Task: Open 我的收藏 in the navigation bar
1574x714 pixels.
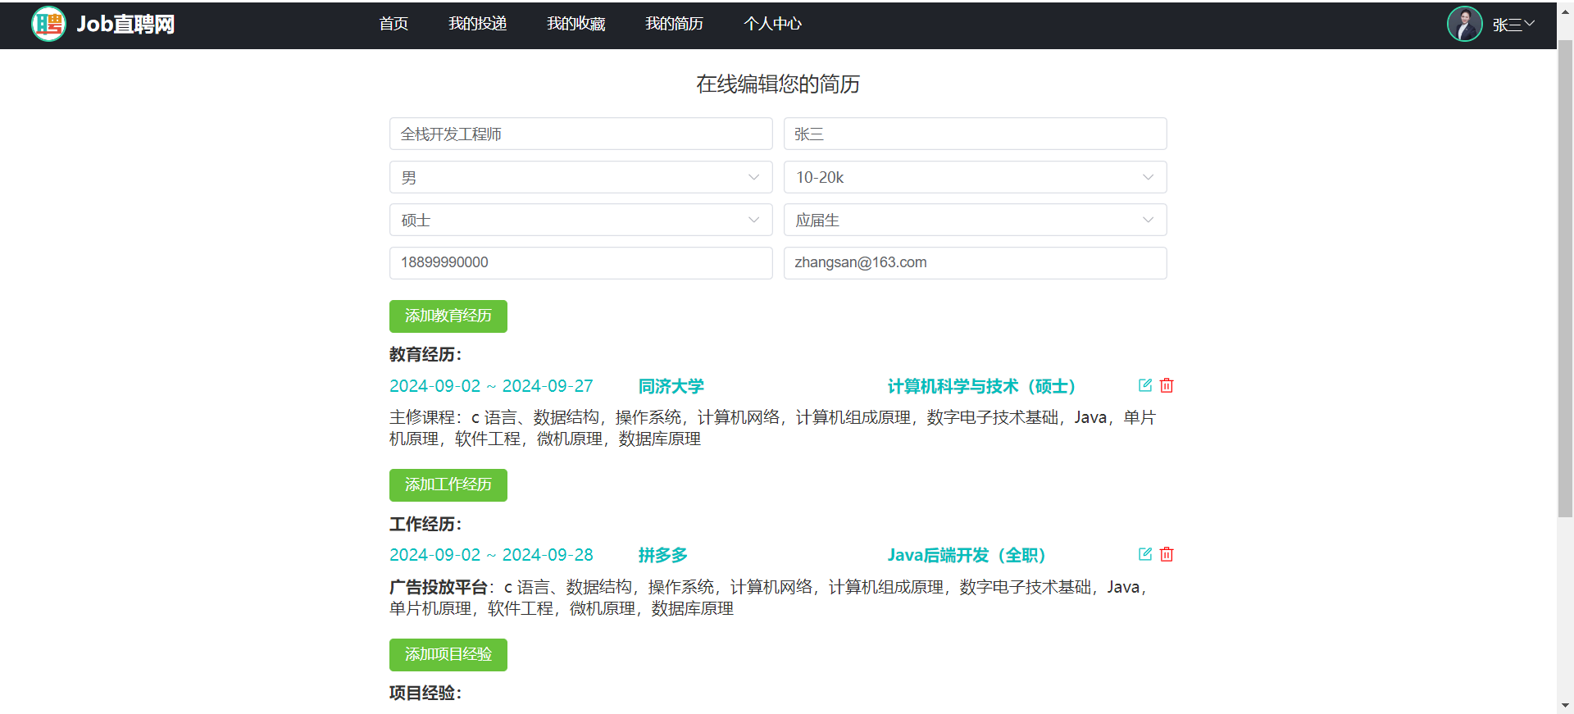Action: tap(576, 24)
